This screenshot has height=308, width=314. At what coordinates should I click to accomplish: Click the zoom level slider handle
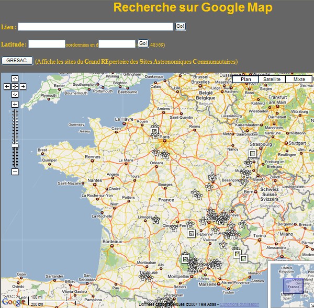[15, 146]
